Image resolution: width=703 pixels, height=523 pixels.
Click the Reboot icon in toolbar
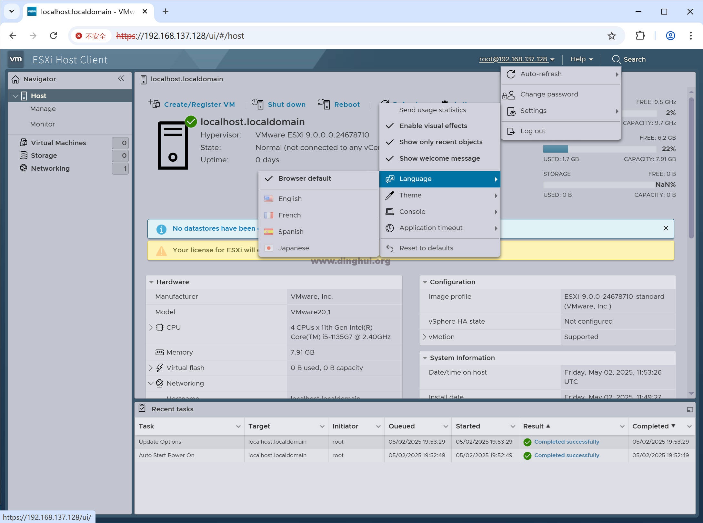pos(324,104)
